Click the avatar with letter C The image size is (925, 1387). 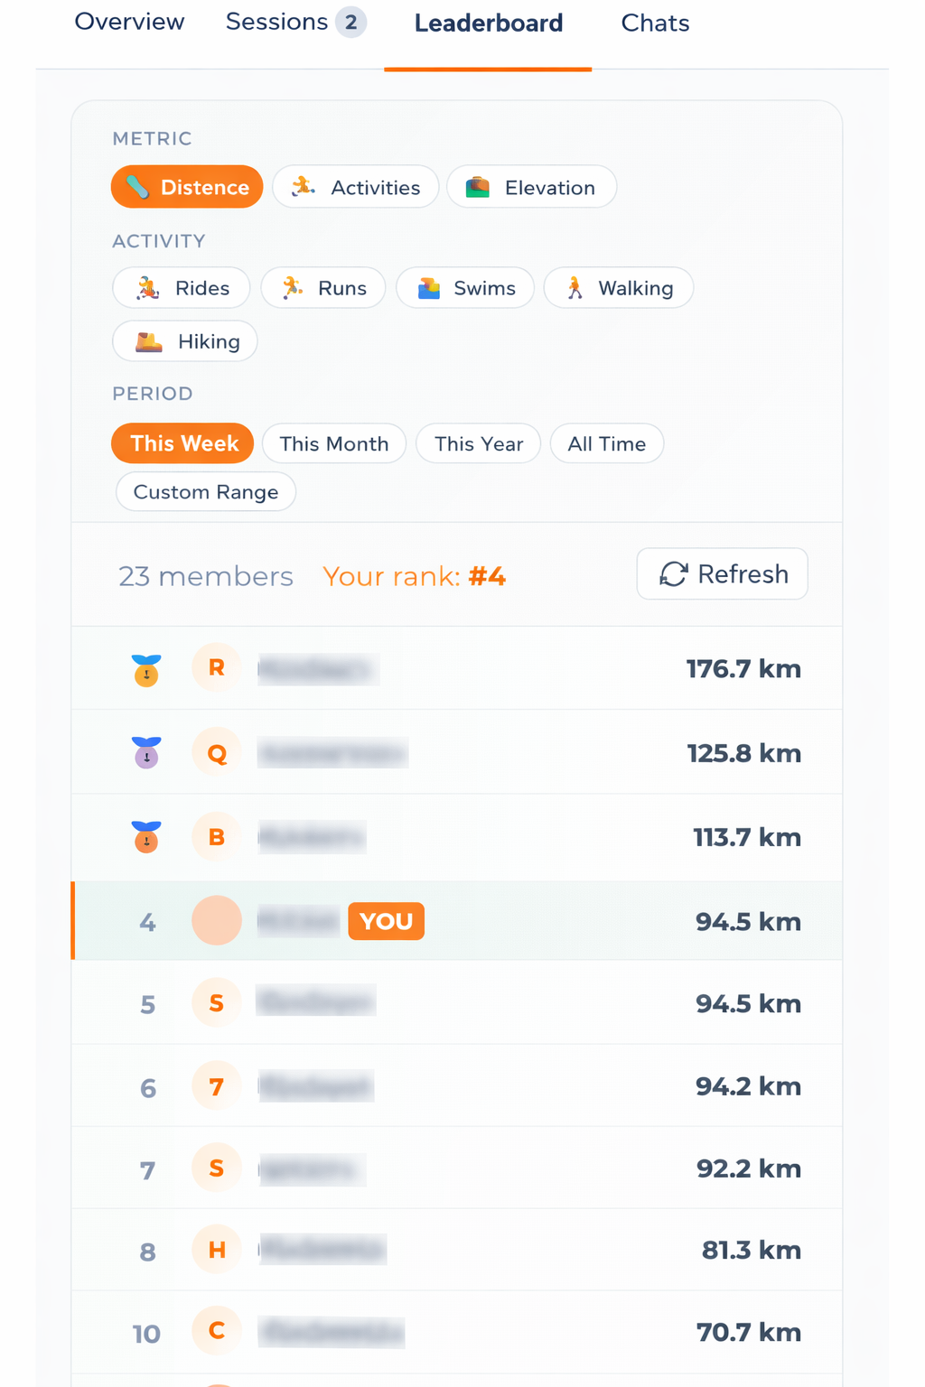click(x=217, y=1331)
